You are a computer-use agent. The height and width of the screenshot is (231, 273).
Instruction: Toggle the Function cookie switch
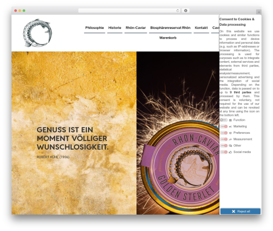[223, 120]
